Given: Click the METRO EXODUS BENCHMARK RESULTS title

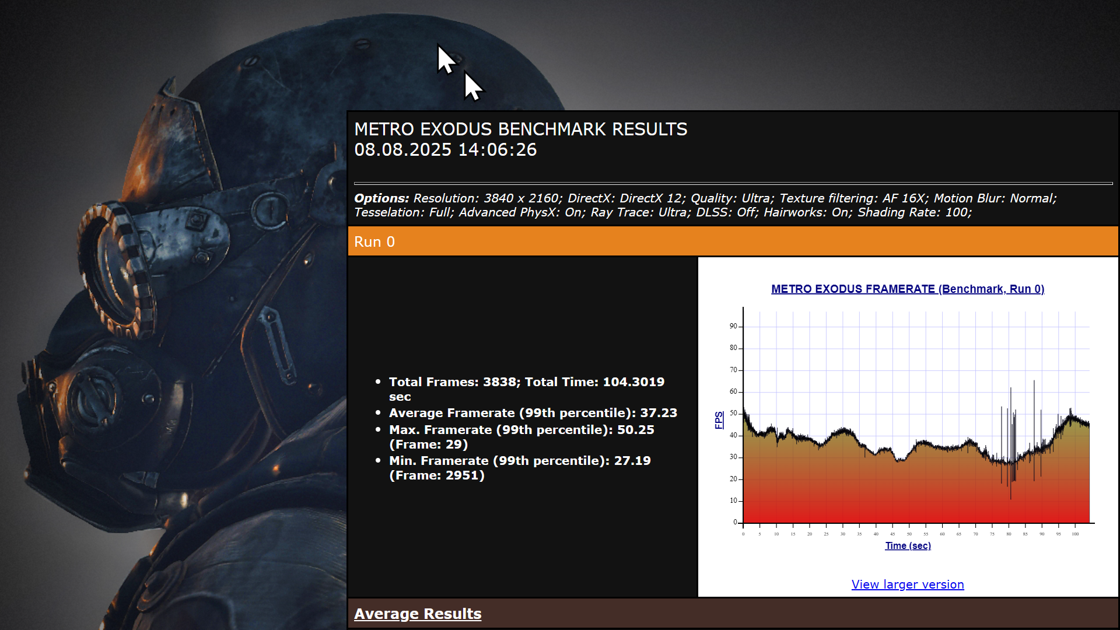Looking at the screenshot, I should coord(520,129).
